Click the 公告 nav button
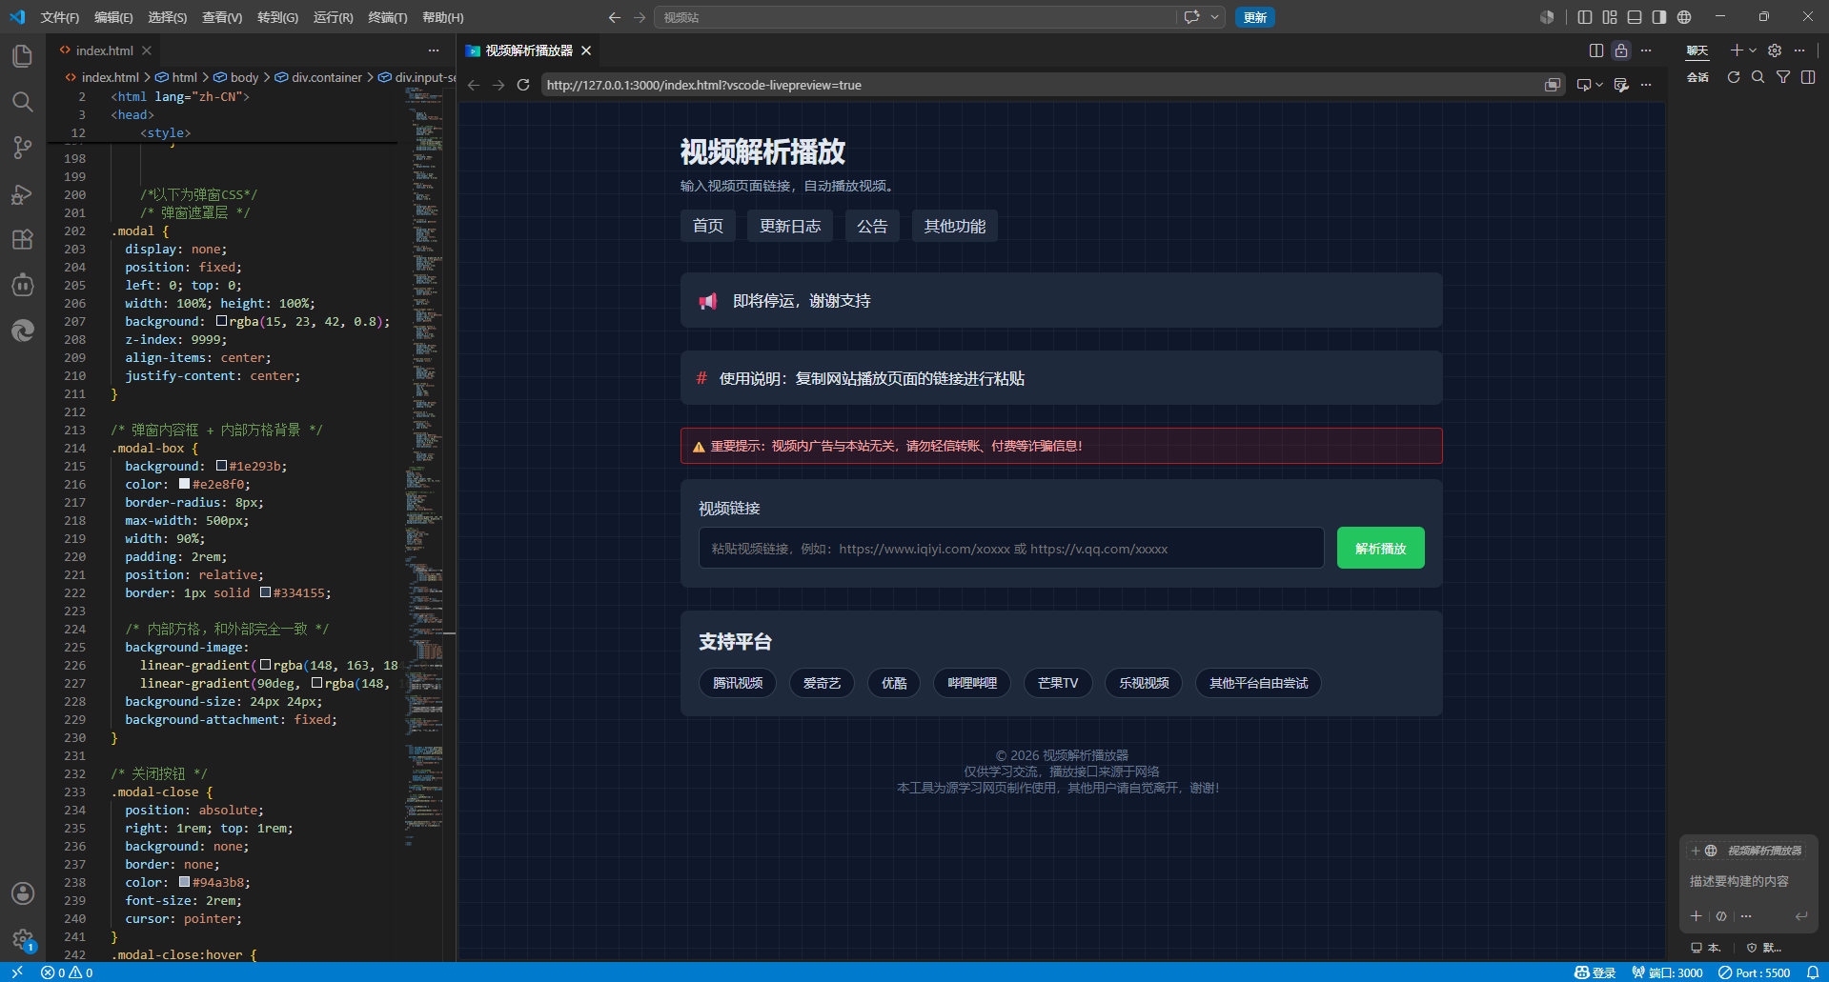Screen dimensions: 1829x982 (872, 226)
